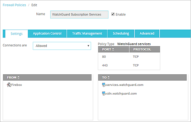Sort the TO list using its arrows
Image resolution: width=191 pixels, height=122 pixels.
pos(108,78)
